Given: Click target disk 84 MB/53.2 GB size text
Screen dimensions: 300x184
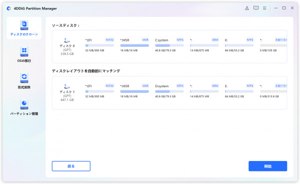Looking at the screenshot, I should coord(234,96).
